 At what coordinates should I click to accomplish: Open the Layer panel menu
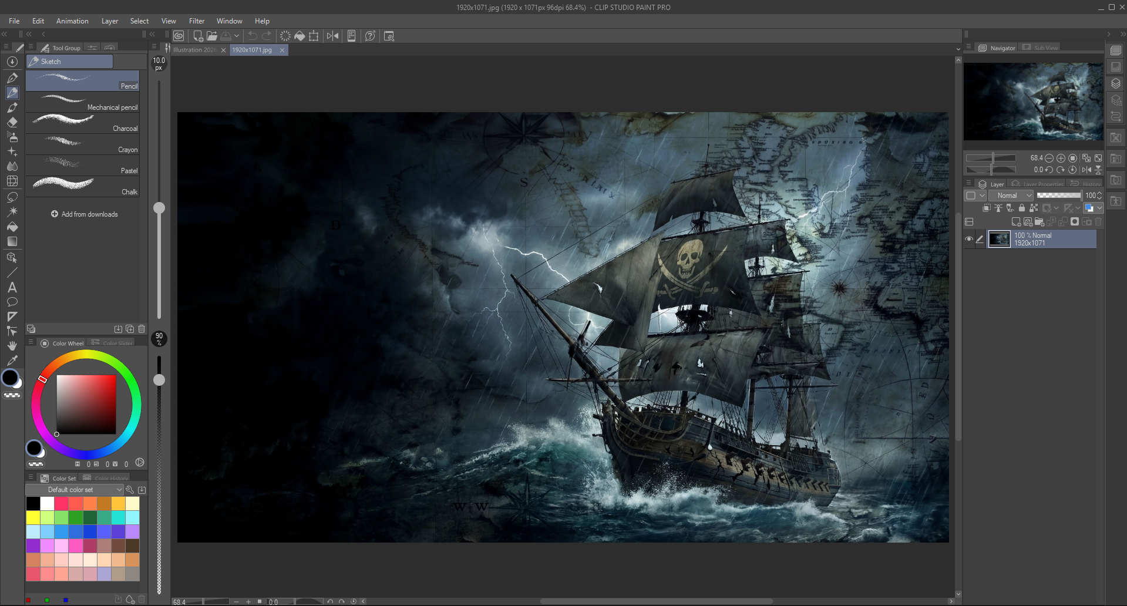tap(969, 183)
